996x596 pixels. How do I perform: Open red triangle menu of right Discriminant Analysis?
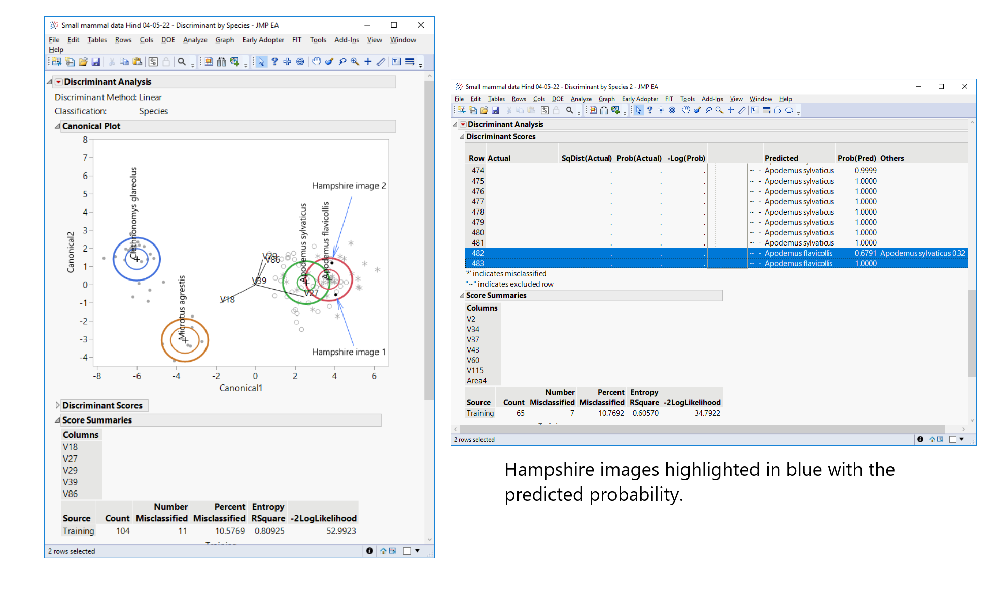click(x=463, y=124)
